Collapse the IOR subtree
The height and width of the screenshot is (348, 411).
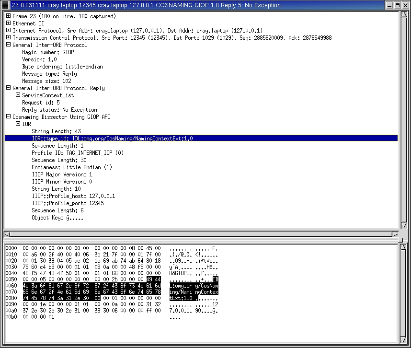pyautogui.click(x=18, y=124)
